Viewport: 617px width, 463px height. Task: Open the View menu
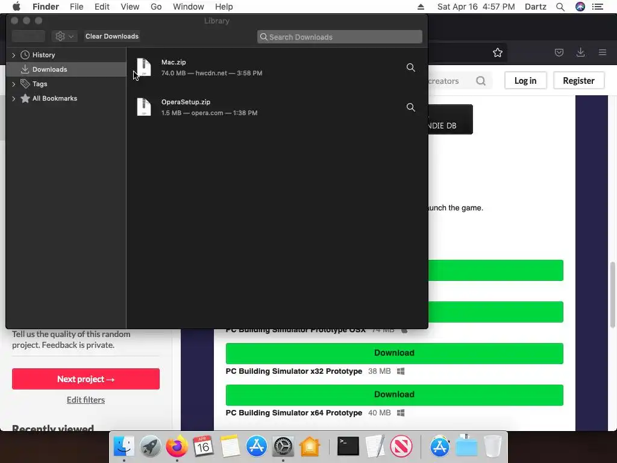click(130, 7)
